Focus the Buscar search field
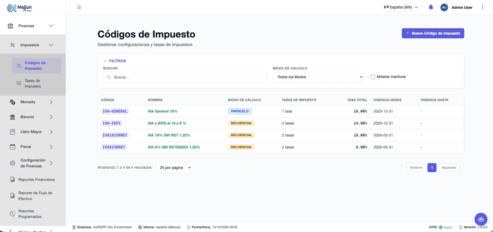The height and width of the screenshot is (232, 493). (185, 77)
